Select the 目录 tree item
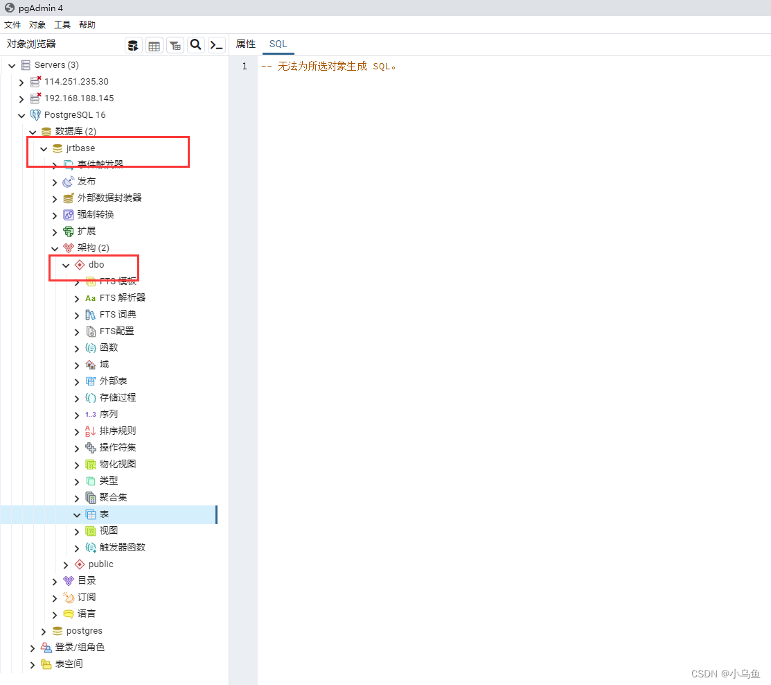 tap(87, 581)
